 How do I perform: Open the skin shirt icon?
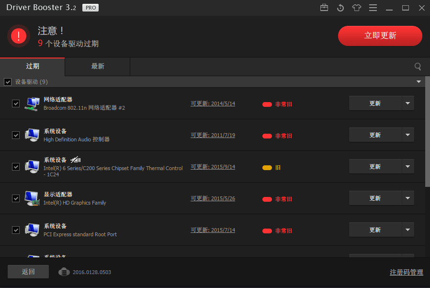pyautogui.click(x=357, y=8)
